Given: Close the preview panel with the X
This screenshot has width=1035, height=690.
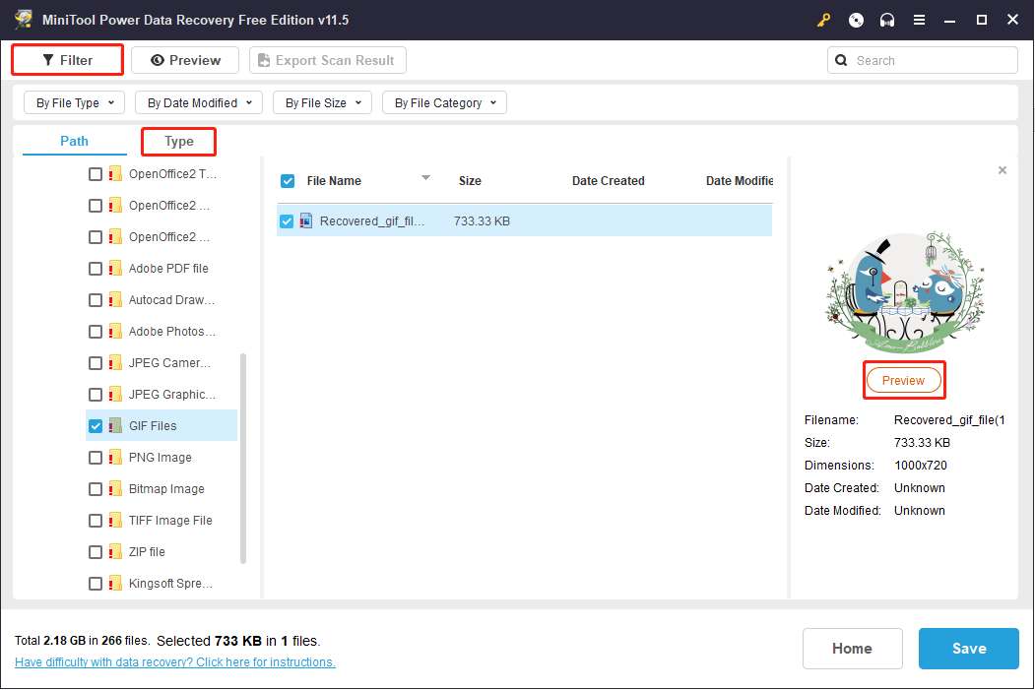Looking at the screenshot, I should pos(1002,170).
